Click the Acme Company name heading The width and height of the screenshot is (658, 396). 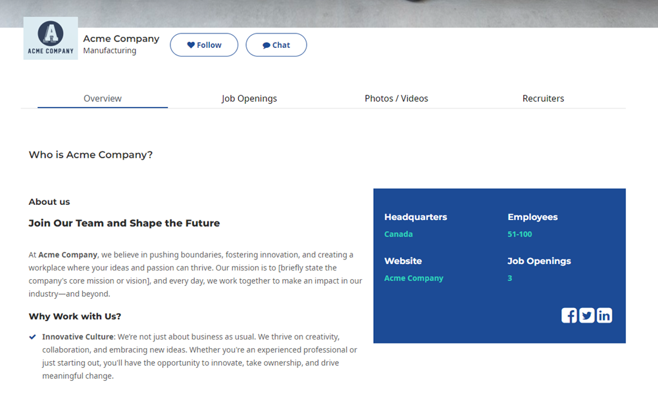121,39
